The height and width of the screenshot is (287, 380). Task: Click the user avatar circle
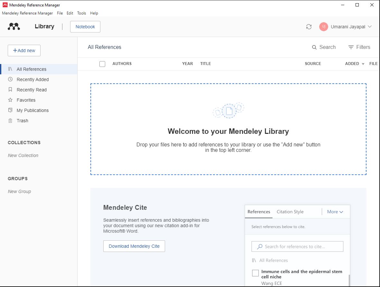click(324, 27)
